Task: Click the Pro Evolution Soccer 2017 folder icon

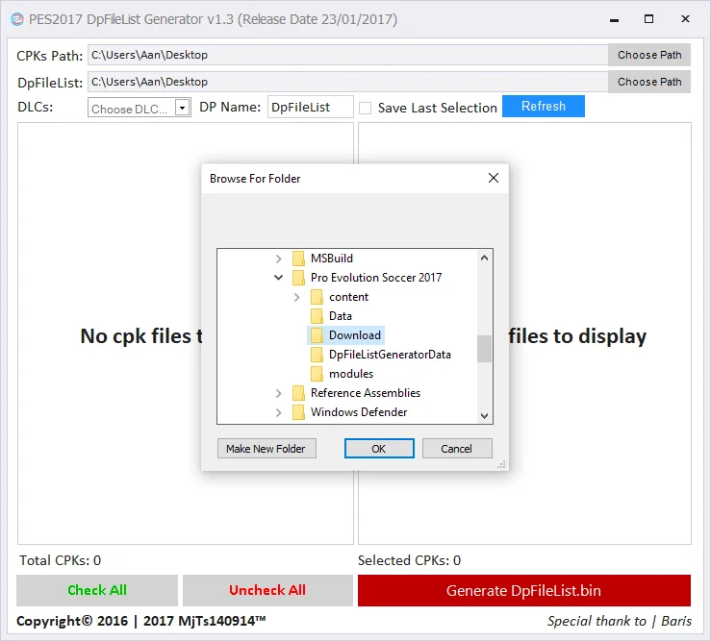Action: pyautogui.click(x=298, y=278)
